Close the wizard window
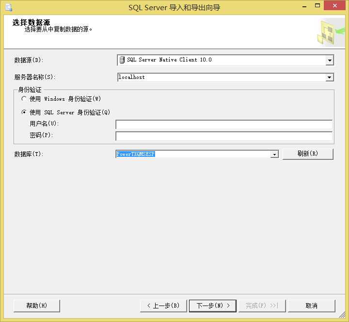Screen dimensions: 349x322 point(334,6)
